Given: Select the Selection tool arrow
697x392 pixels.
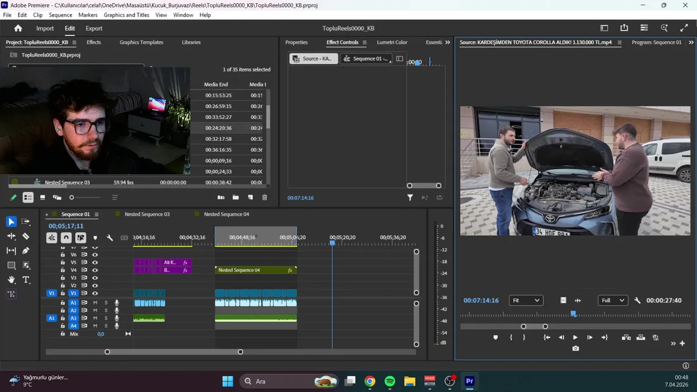Looking at the screenshot, I should click(x=11, y=222).
